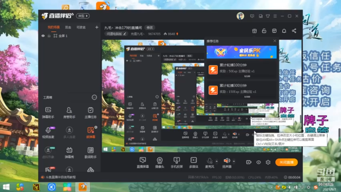
Task: Mute the 麦克风 microphone
Action: point(210,163)
